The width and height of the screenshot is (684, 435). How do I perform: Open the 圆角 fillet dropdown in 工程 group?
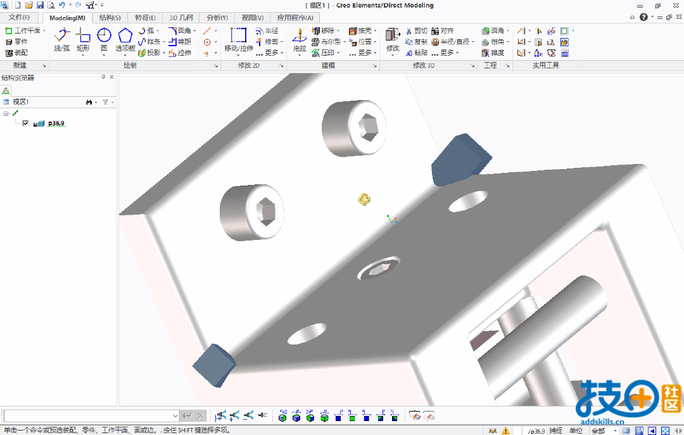coord(508,30)
